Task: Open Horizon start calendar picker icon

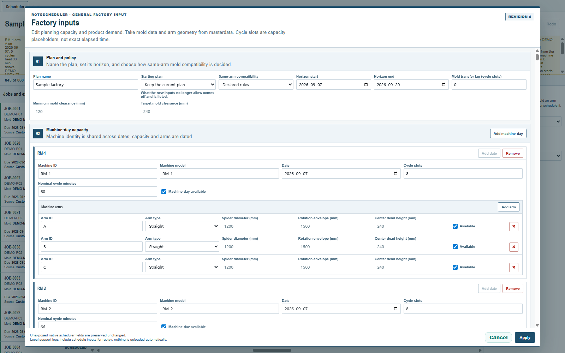Action: coord(366,85)
